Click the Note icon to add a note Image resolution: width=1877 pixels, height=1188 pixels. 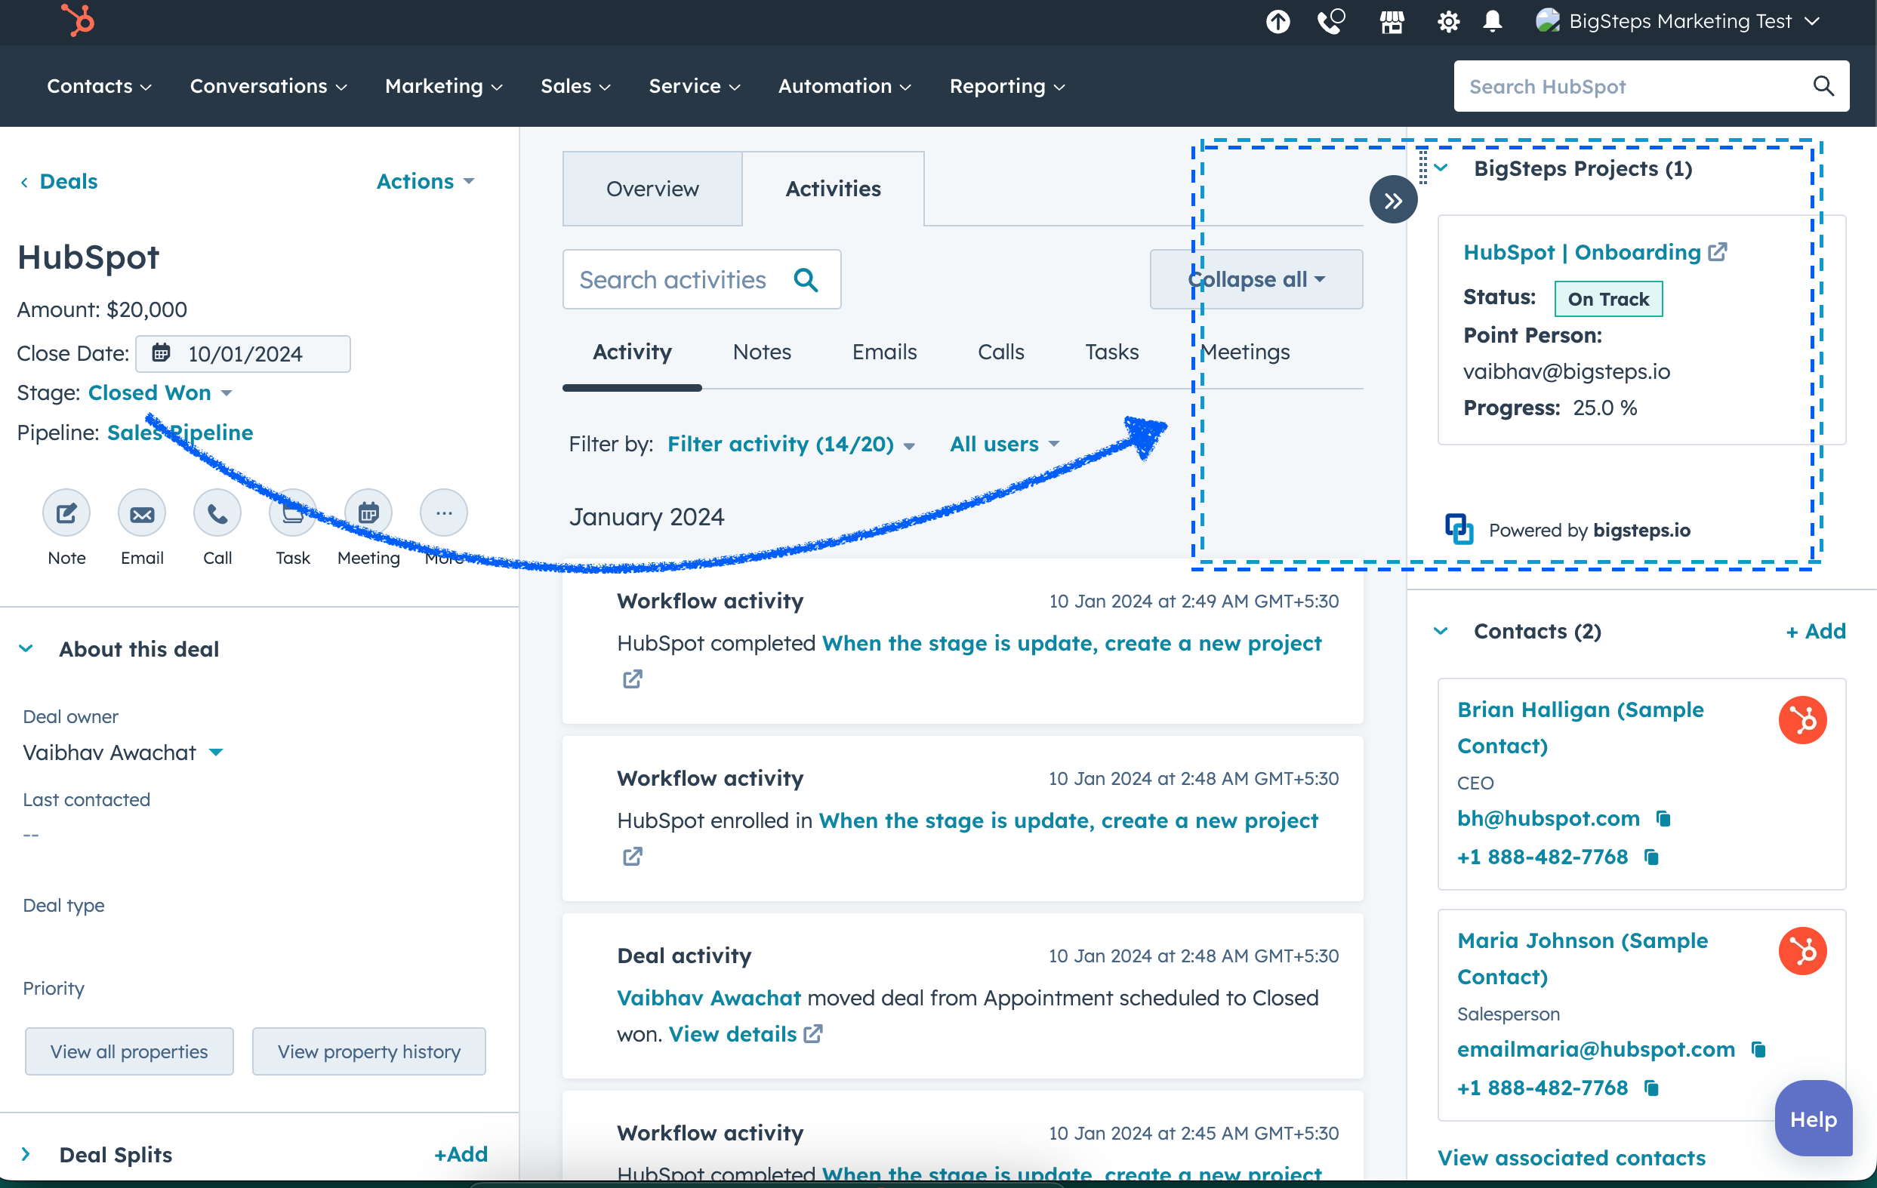point(66,512)
